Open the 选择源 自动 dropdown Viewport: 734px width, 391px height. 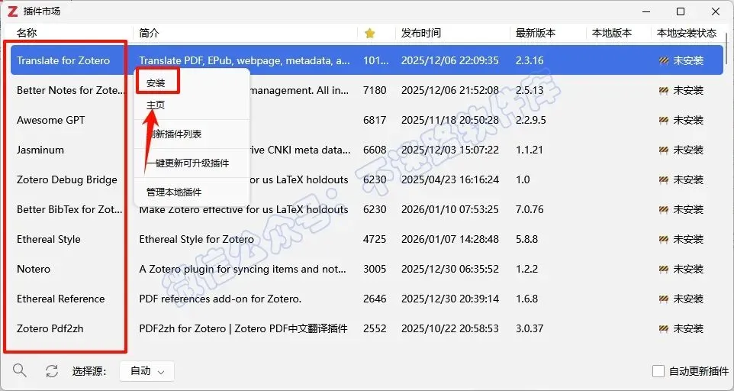point(147,371)
